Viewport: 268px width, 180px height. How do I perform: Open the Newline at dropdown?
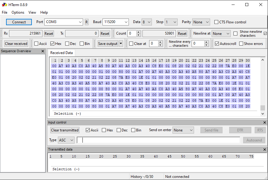pos(221,33)
